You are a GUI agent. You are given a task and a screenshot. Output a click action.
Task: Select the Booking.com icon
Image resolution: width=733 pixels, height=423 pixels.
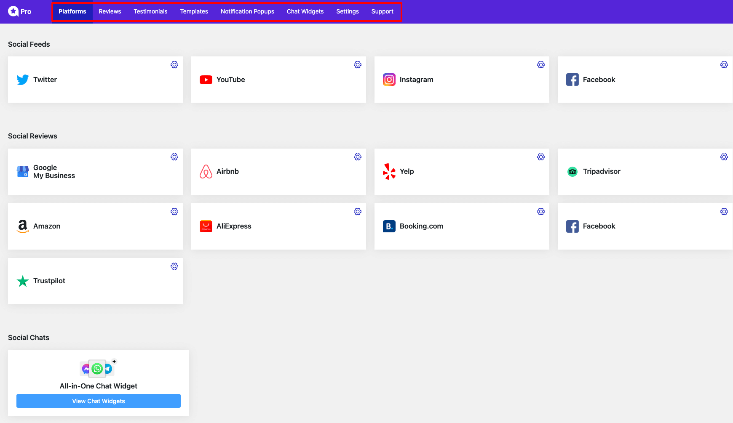click(x=389, y=226)
